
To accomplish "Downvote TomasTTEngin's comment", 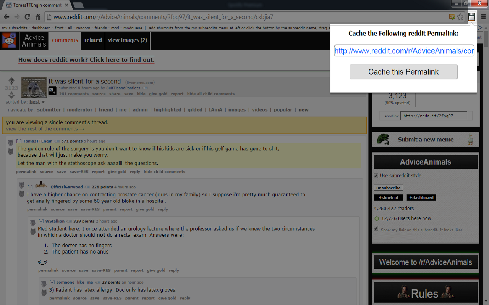I will click(11, 152).
